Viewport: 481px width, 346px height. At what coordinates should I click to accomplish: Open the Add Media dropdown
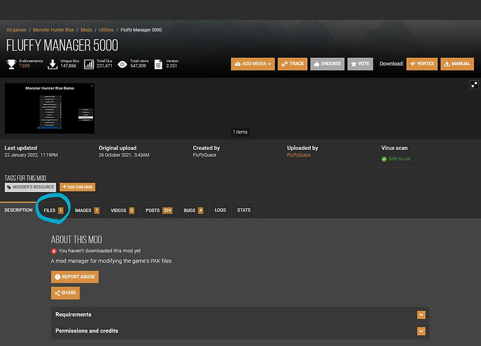[253, 63]
